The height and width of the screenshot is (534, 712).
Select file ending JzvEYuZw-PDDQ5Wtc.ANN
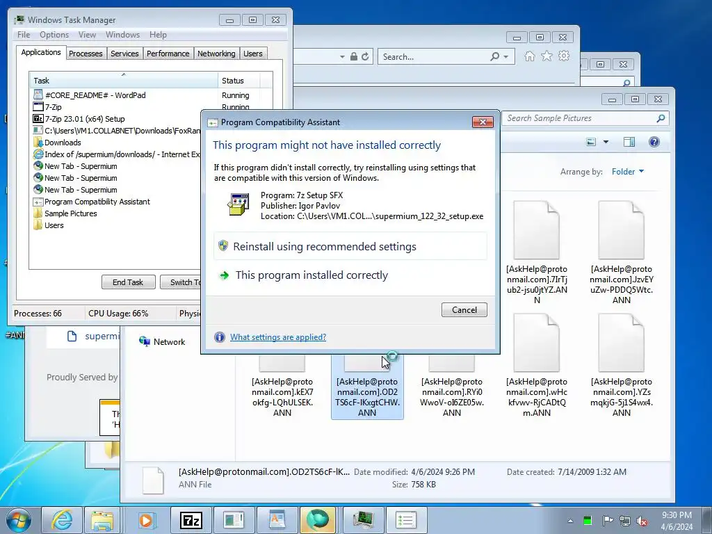coord(622,253)
